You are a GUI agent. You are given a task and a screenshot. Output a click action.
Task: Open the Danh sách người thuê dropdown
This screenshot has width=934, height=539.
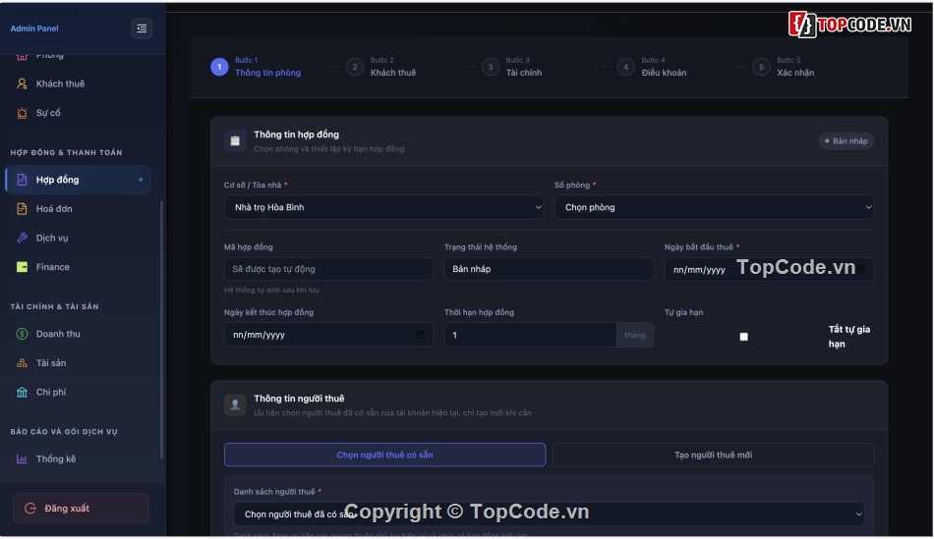pos(550,514)
